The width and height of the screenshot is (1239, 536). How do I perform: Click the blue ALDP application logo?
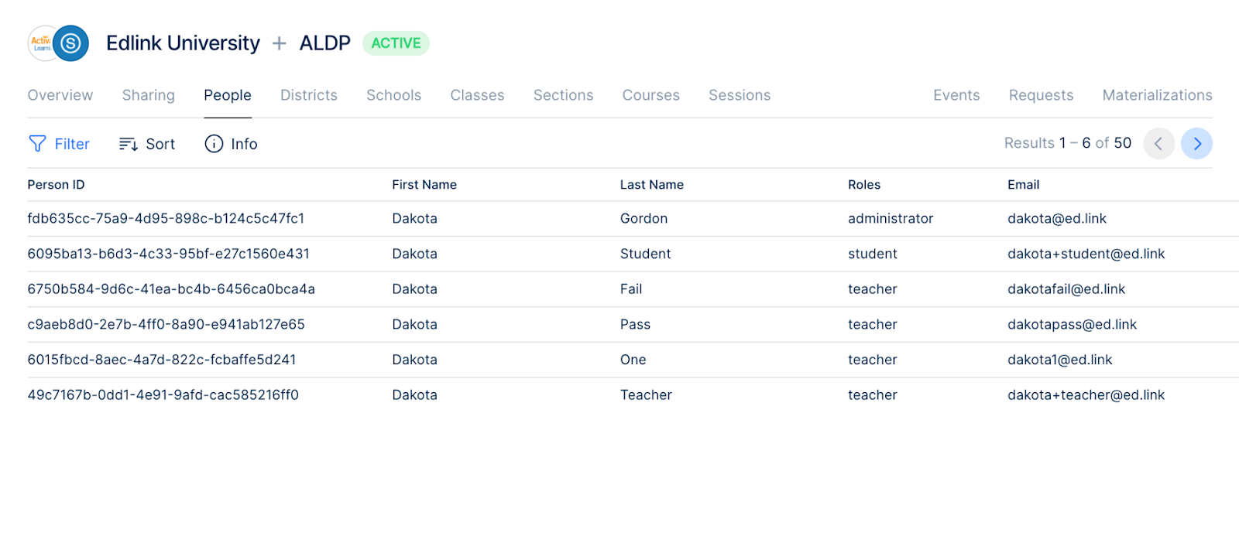click(70, 43)
